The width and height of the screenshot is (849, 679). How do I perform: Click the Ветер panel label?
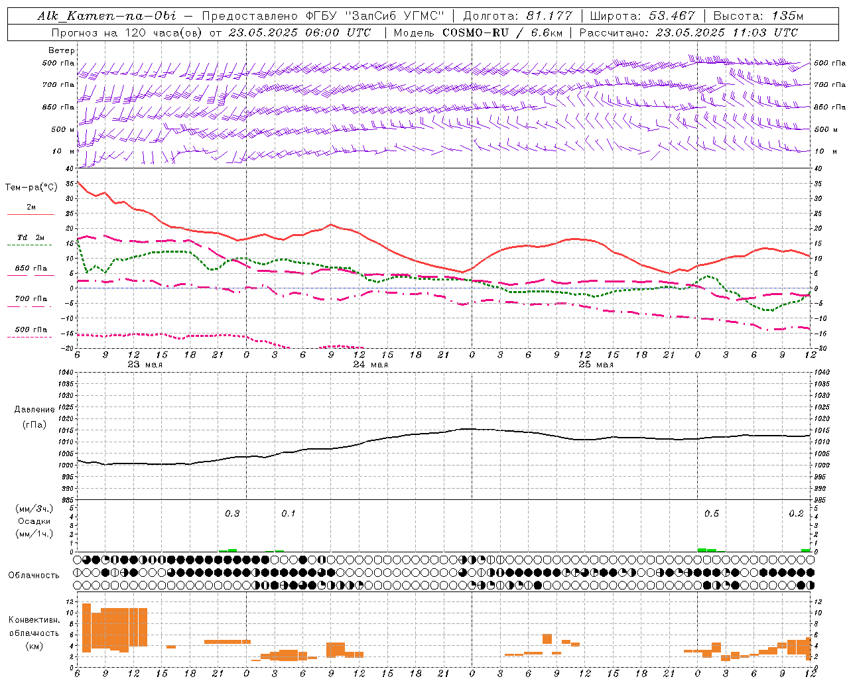tap(62, 50)
